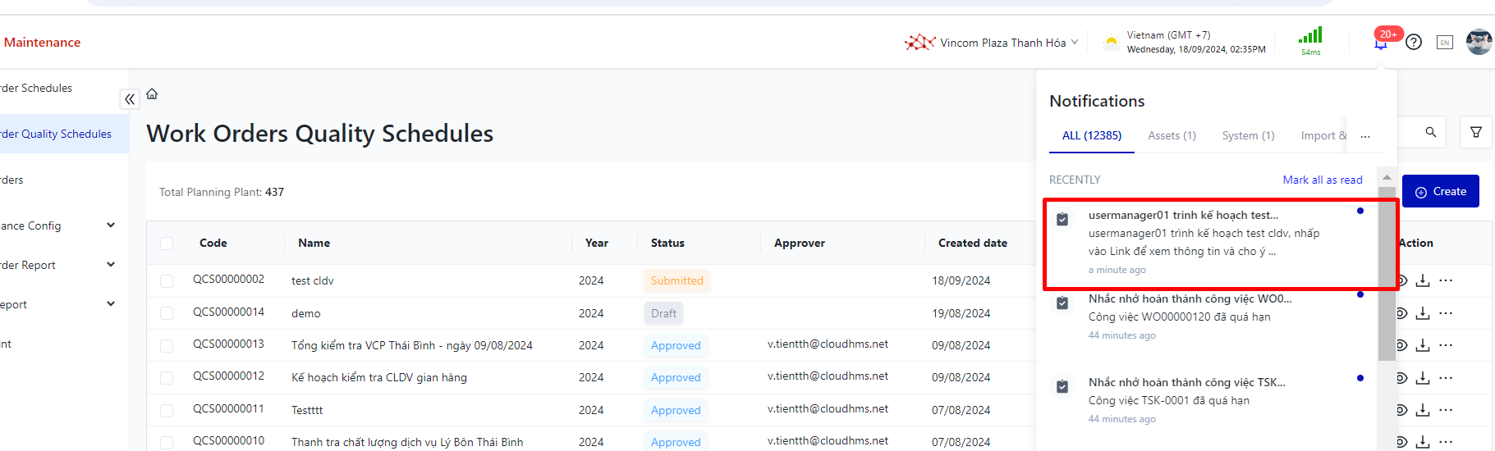Image resolution: width=1495 pixels, height=451 pixels.
Task: Download the test cldv schedule row
Action: click(1423, 280)
